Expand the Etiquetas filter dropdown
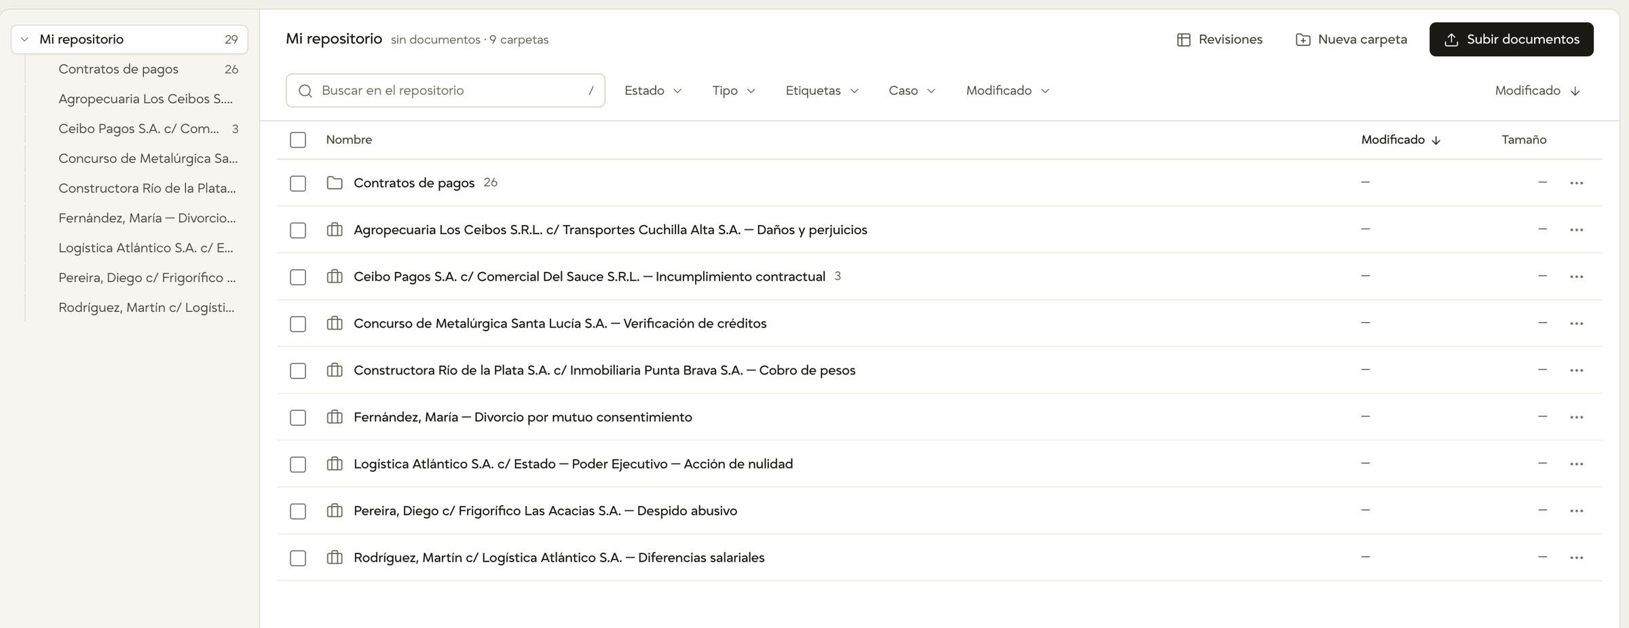Screen dimensions: 1629x628 pyautogui.click(x=822, y=91)
